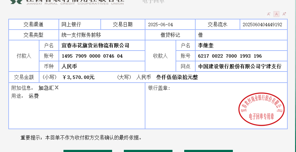The width and height of the screenshot is (296, 152).
Task: Click the 交易类型 label cell
Action: tap(34, 35)
